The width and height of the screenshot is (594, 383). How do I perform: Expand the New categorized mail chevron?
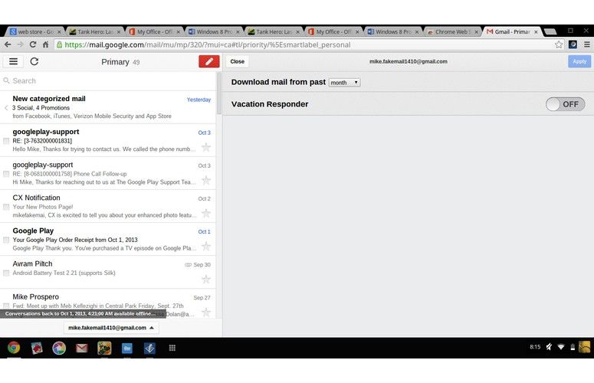6,108
